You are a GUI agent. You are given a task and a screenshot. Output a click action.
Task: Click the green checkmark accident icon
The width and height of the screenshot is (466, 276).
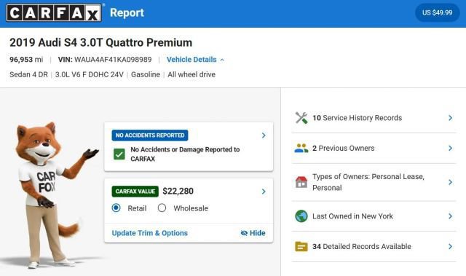click(x=119, y=154)
